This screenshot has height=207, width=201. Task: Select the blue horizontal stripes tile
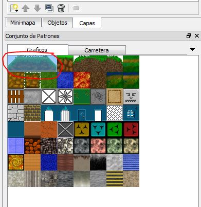[131, 162]
